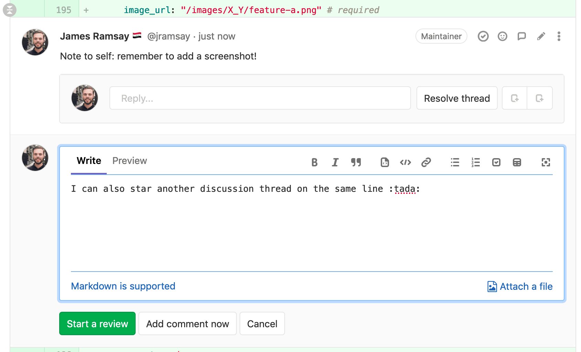Viewport: 581px width, 352px height.
Task: Open the Markdown is supported link
Action: [123, 286]
